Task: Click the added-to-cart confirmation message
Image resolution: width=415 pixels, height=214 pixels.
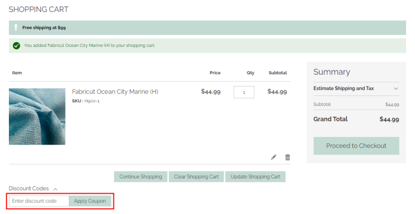Action: click(90, 46)
